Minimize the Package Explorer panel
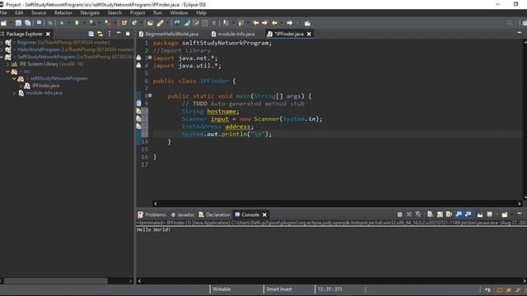 pos(119,34)
